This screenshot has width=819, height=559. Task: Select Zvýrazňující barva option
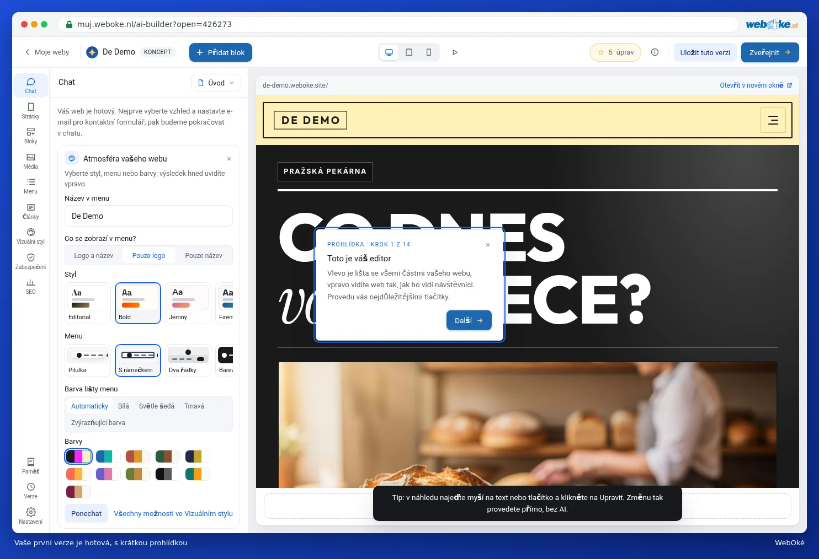98,423
